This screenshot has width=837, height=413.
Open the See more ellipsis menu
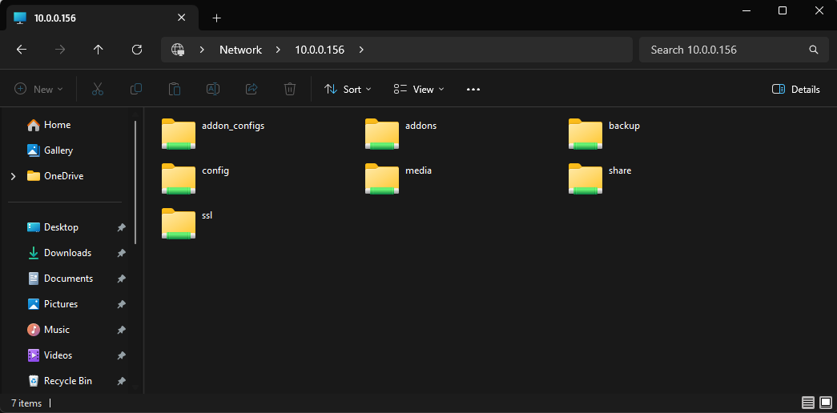point(473,90)
